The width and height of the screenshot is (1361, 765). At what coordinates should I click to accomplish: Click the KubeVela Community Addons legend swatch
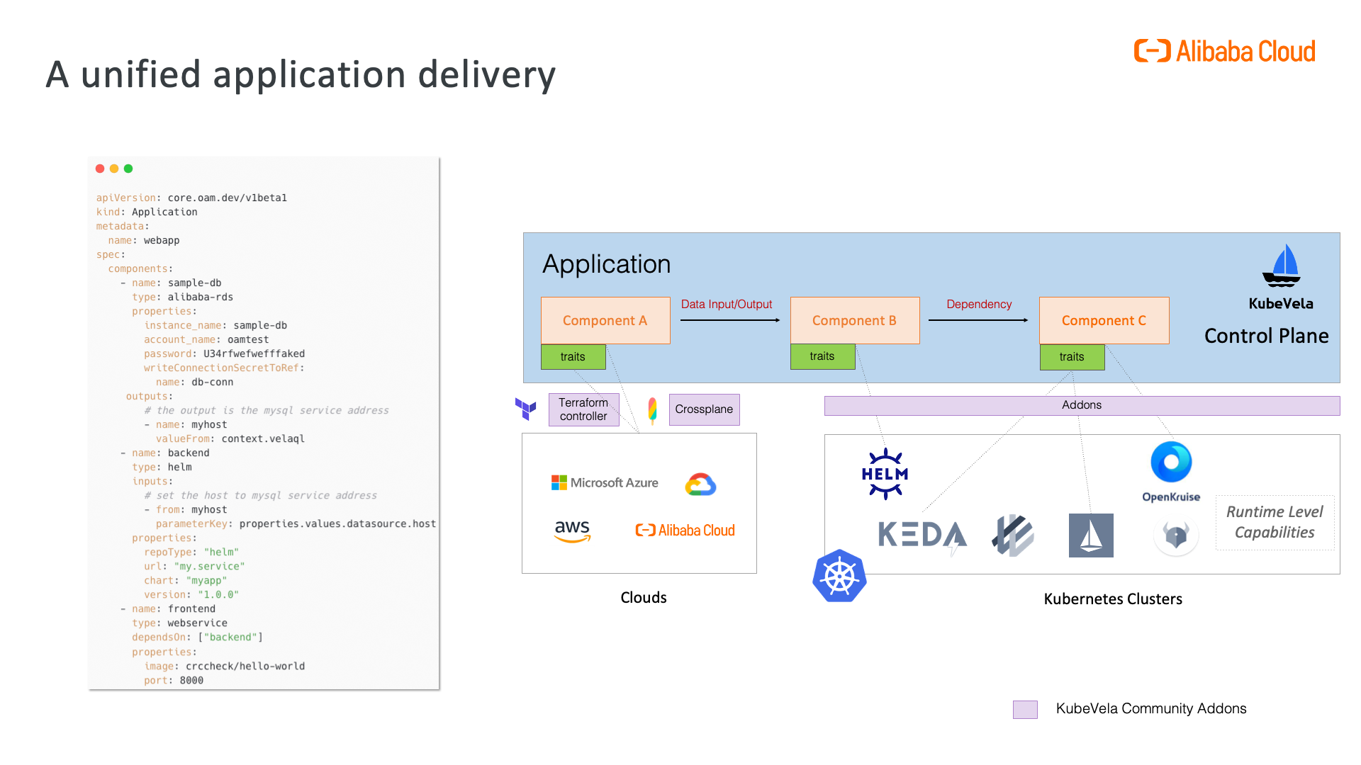click(x=1025, y=709)
